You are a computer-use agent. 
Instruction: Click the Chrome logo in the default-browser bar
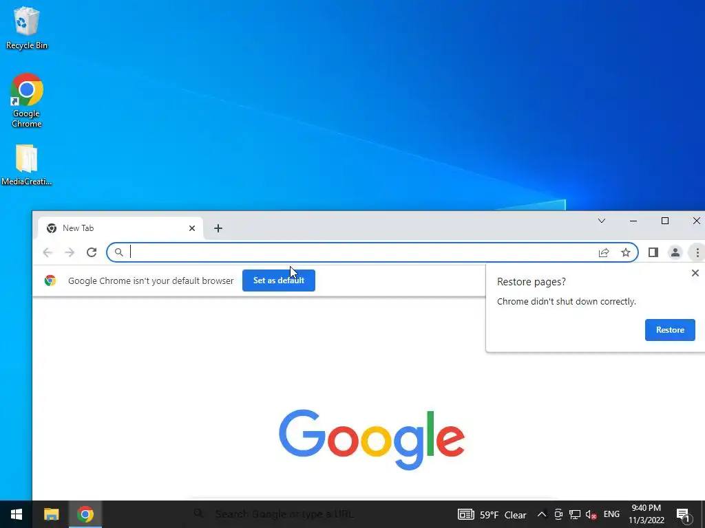pyautogui.click(x=50, y=280)
